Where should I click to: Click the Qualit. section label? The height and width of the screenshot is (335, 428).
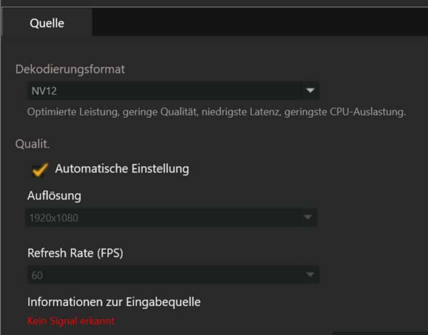point(32,144)
